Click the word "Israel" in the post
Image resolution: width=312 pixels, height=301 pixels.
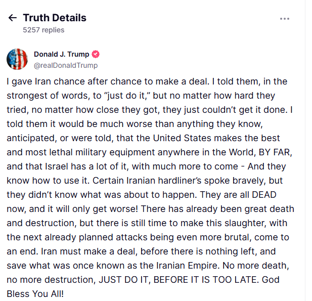coord(57,166)
